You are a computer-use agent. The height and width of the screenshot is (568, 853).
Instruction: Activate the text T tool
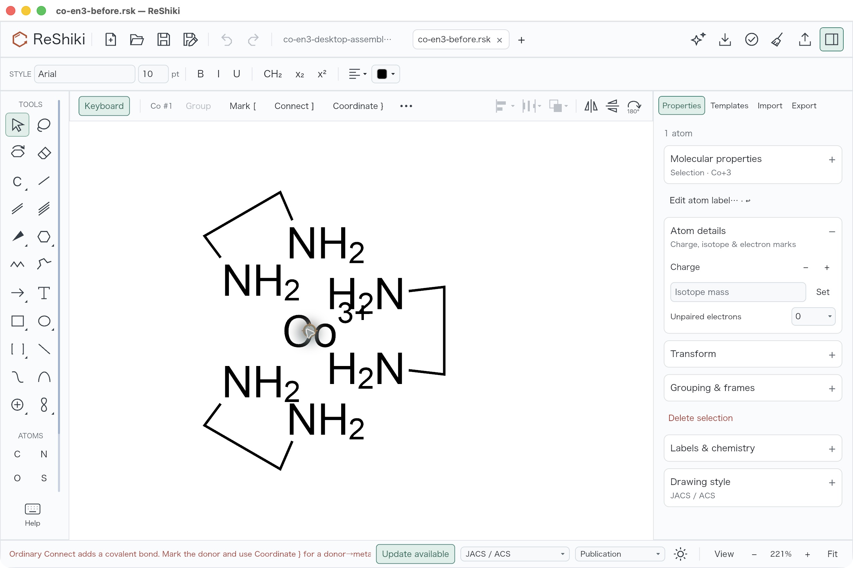[44, 293]
